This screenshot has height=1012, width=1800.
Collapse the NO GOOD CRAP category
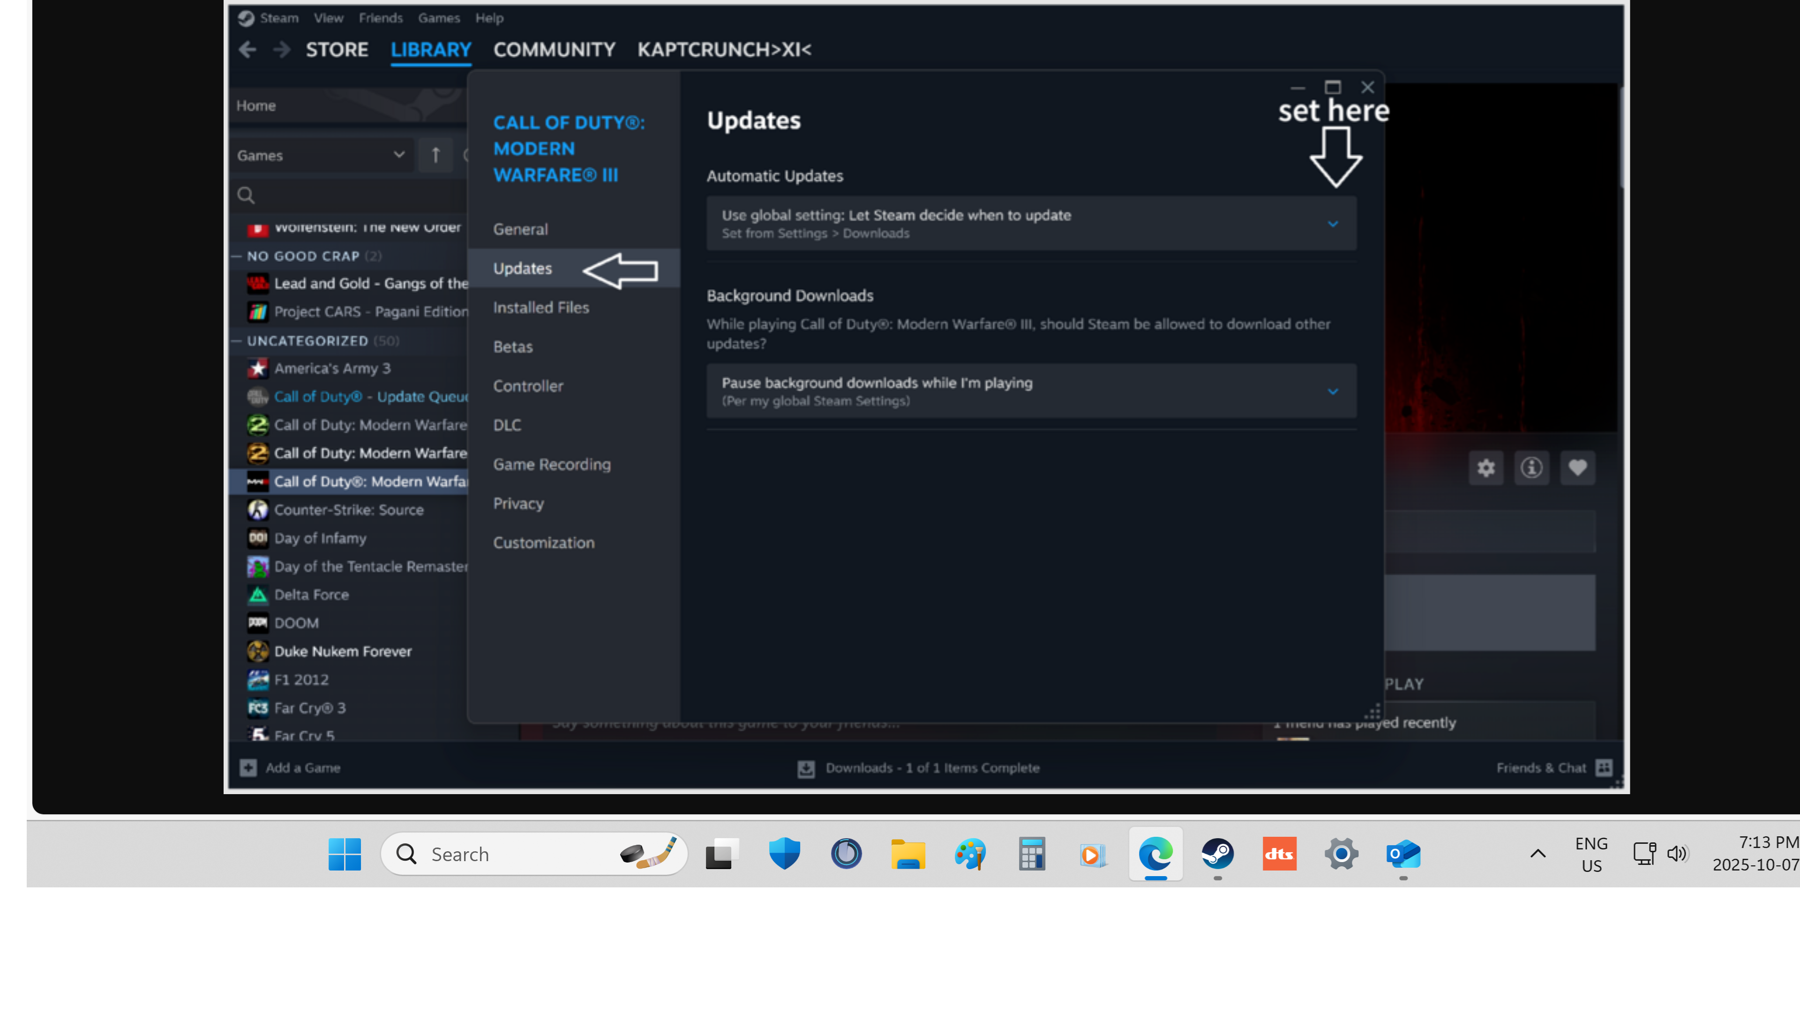(237, 256)
